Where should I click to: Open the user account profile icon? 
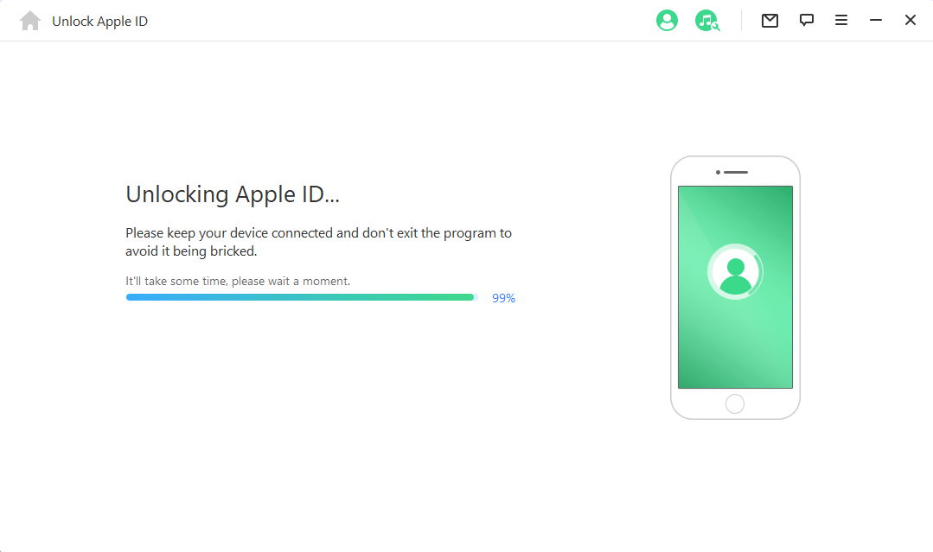point(667,20)
